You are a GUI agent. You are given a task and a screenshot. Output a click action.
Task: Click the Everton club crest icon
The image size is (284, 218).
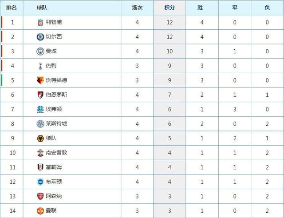tap(40, 109)
